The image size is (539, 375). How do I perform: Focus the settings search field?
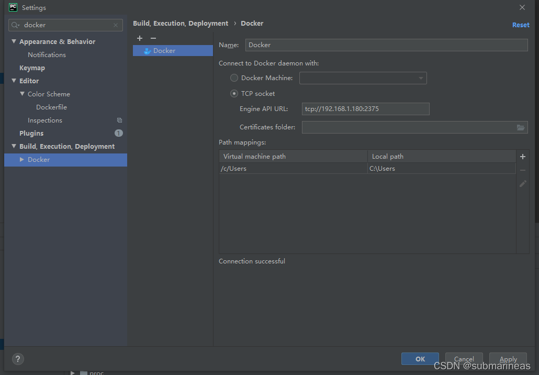point(65,25)
